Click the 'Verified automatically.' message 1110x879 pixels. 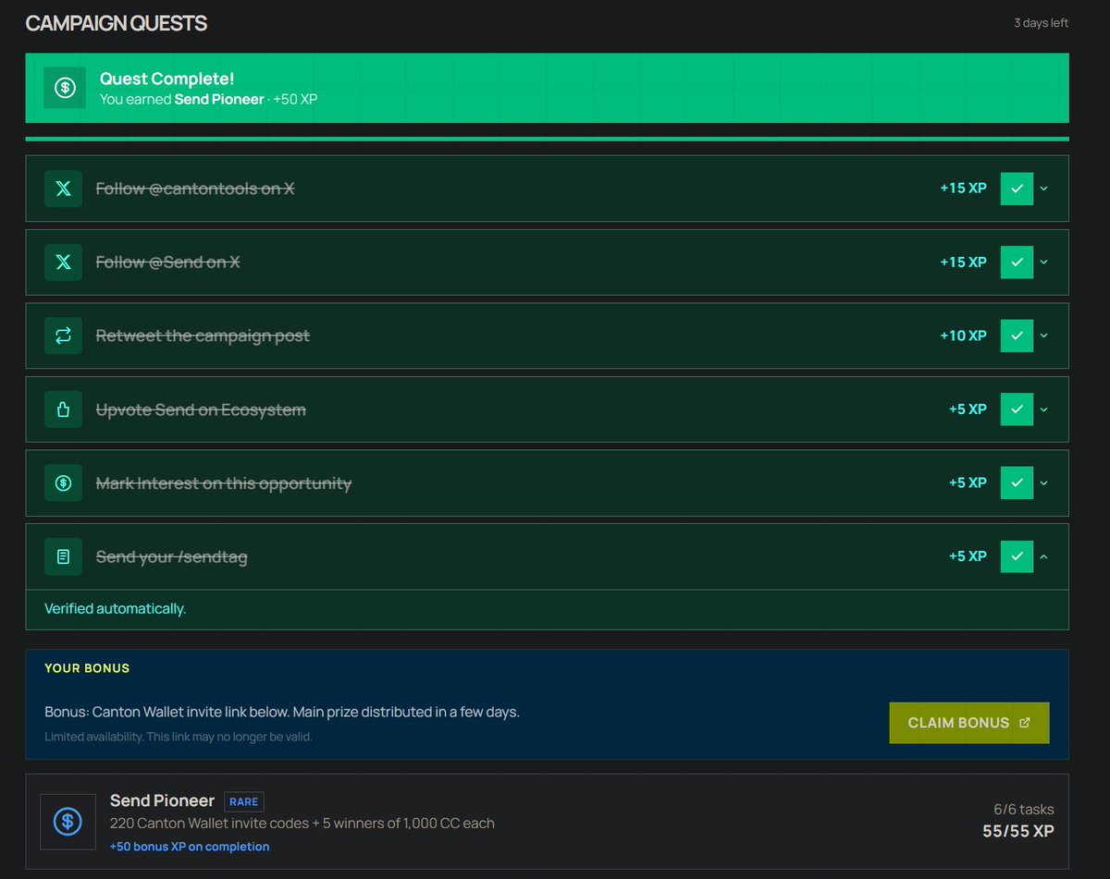pyautogui.click(x=116, y=609)
